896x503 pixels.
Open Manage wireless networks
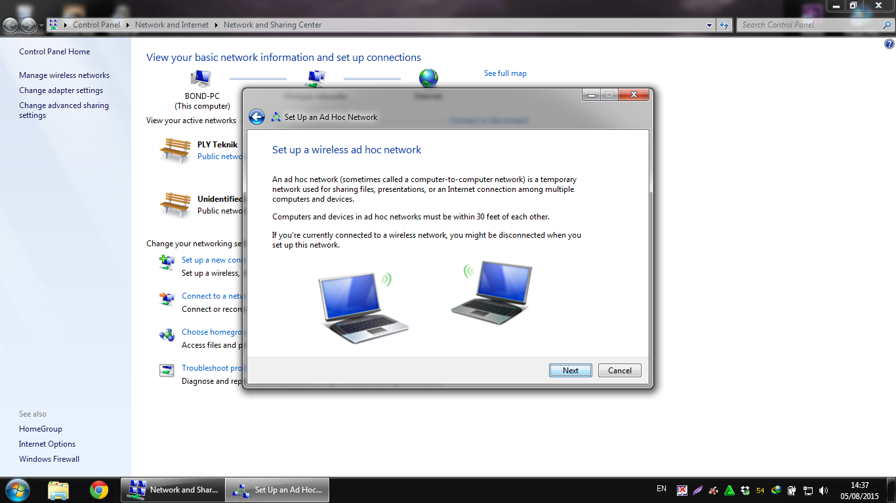(x=64, y=75)
